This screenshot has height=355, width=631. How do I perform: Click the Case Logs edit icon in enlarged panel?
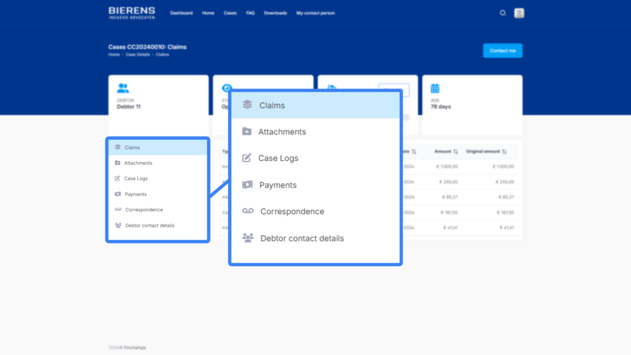tap(246, 158)
